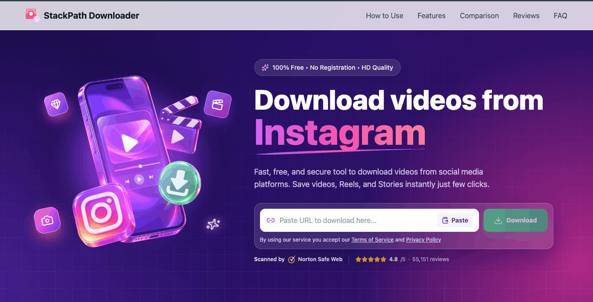Viewport: 593px width, 302px height.
Task: Click the link chain icon in URL field
Action: [x=270, y=220]
